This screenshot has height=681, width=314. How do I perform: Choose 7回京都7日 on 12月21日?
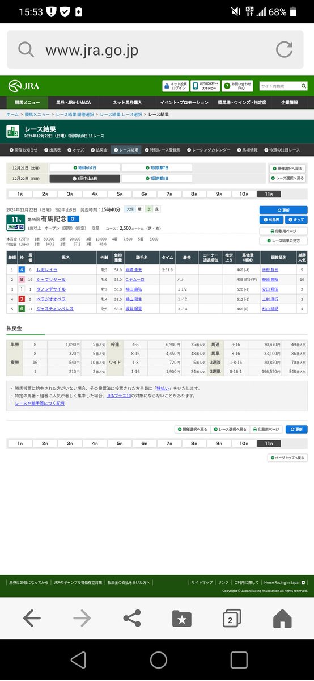[x=156, y=168]
